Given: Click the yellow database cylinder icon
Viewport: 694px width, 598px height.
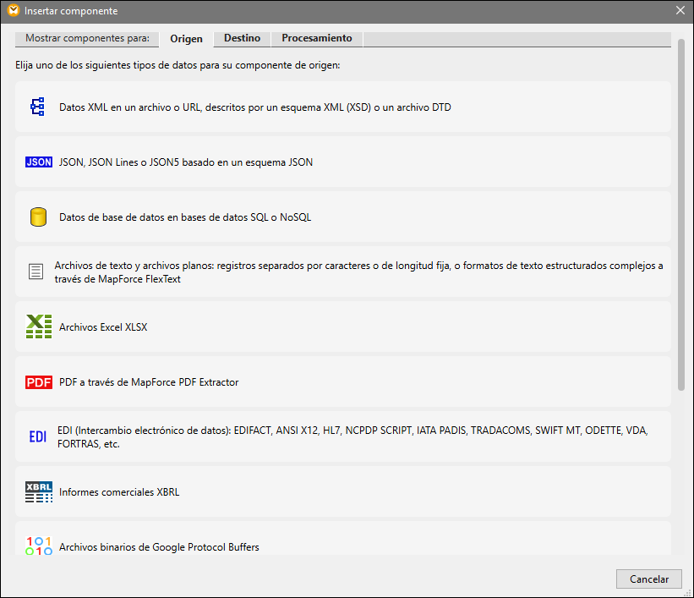Looking at the screenshot, I should pos(38,217).
